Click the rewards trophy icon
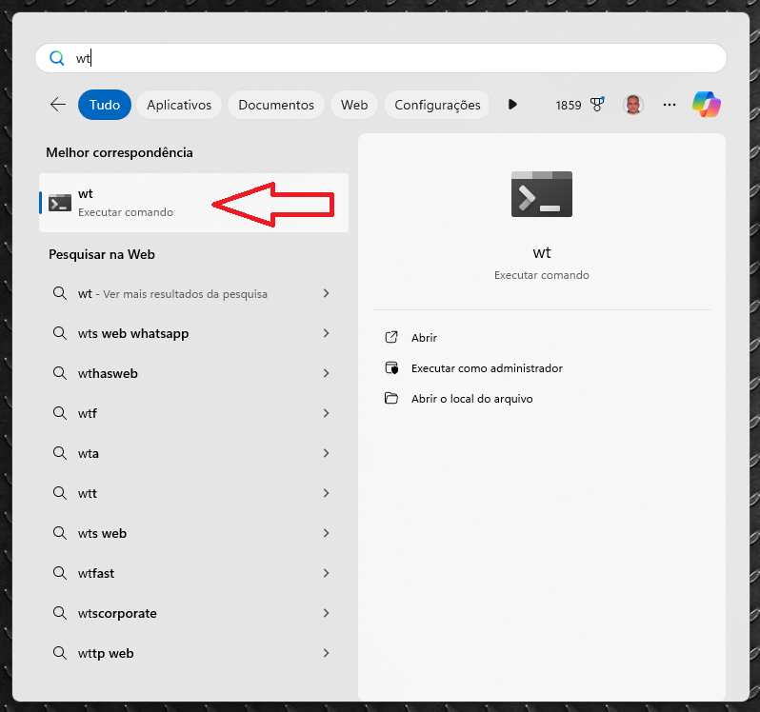 click(x=597, y=104)
